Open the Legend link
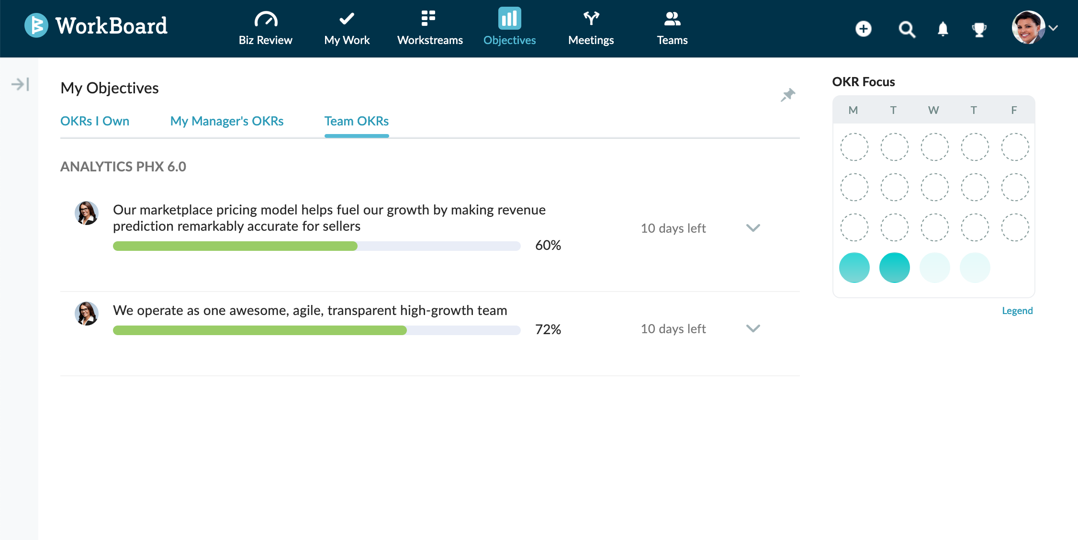1078x540 pixels. (1017, 311)
